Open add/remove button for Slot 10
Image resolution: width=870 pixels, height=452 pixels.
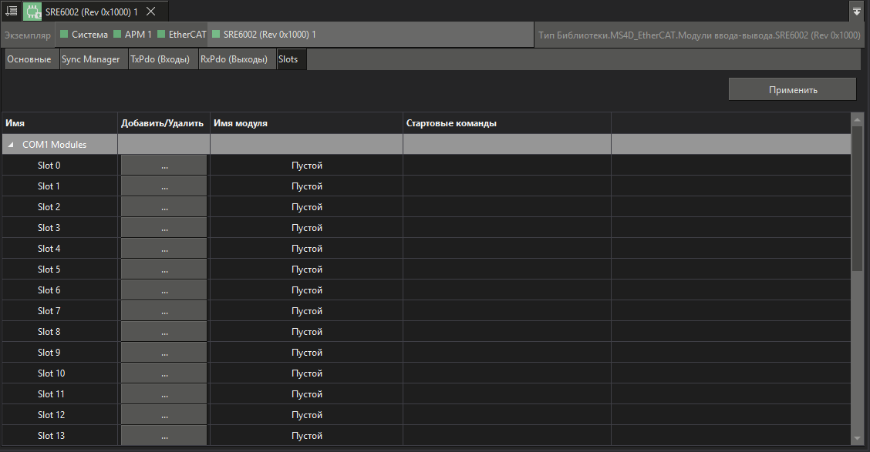tap(164, 373)
